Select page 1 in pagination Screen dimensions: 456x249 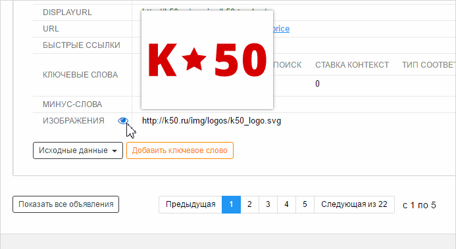[x=231, y=204]
